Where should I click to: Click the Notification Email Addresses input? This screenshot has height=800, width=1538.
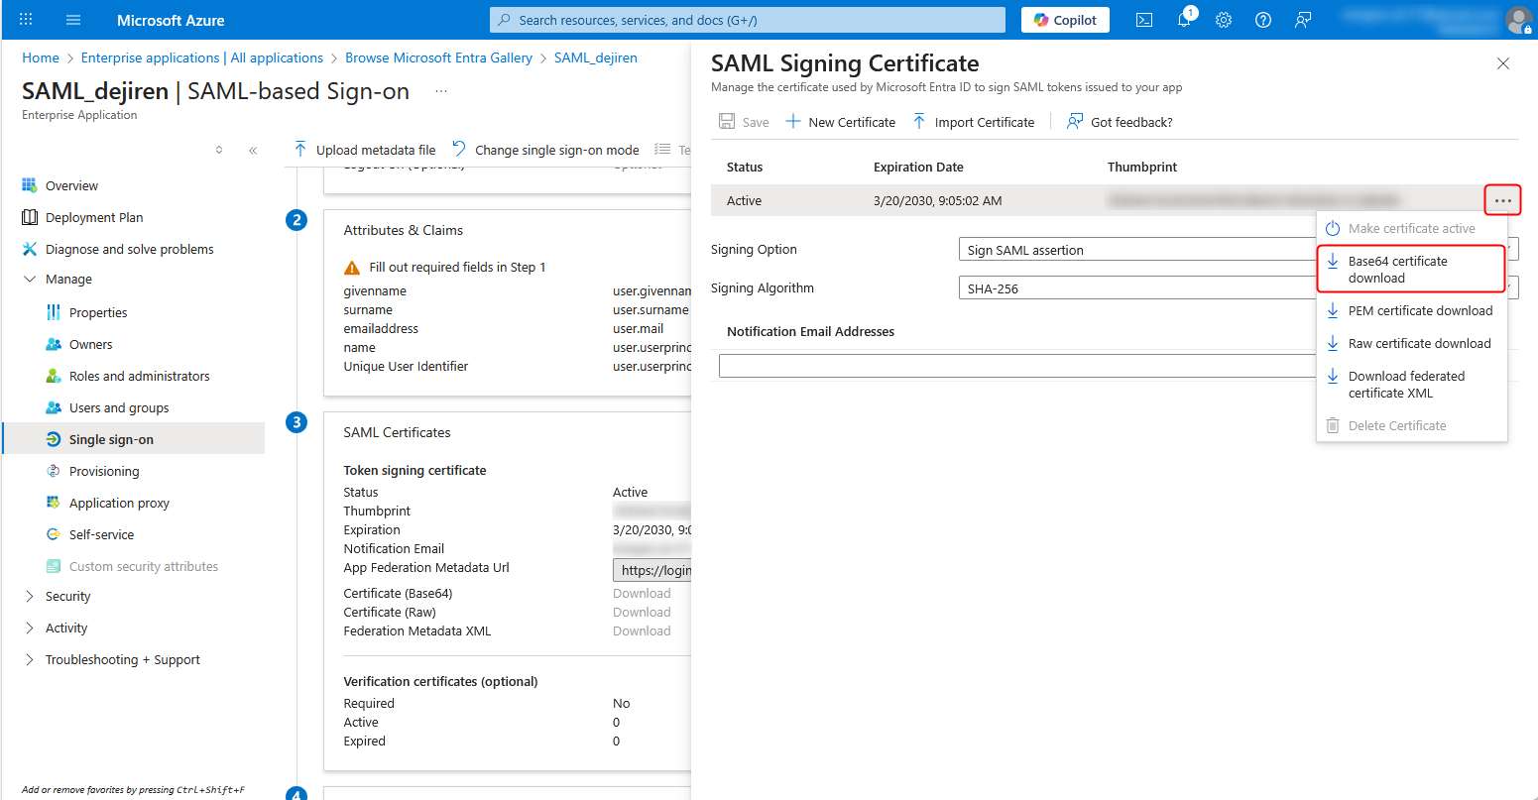1119,367
